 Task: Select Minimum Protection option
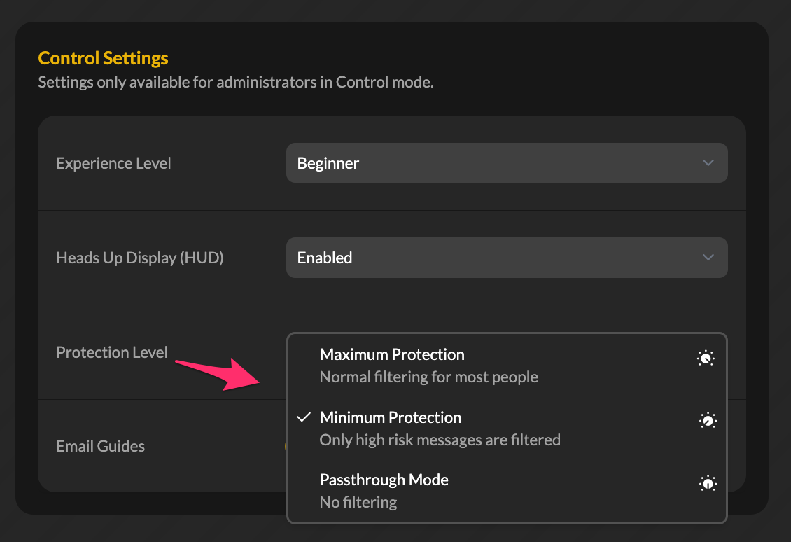tap(507, 429)
